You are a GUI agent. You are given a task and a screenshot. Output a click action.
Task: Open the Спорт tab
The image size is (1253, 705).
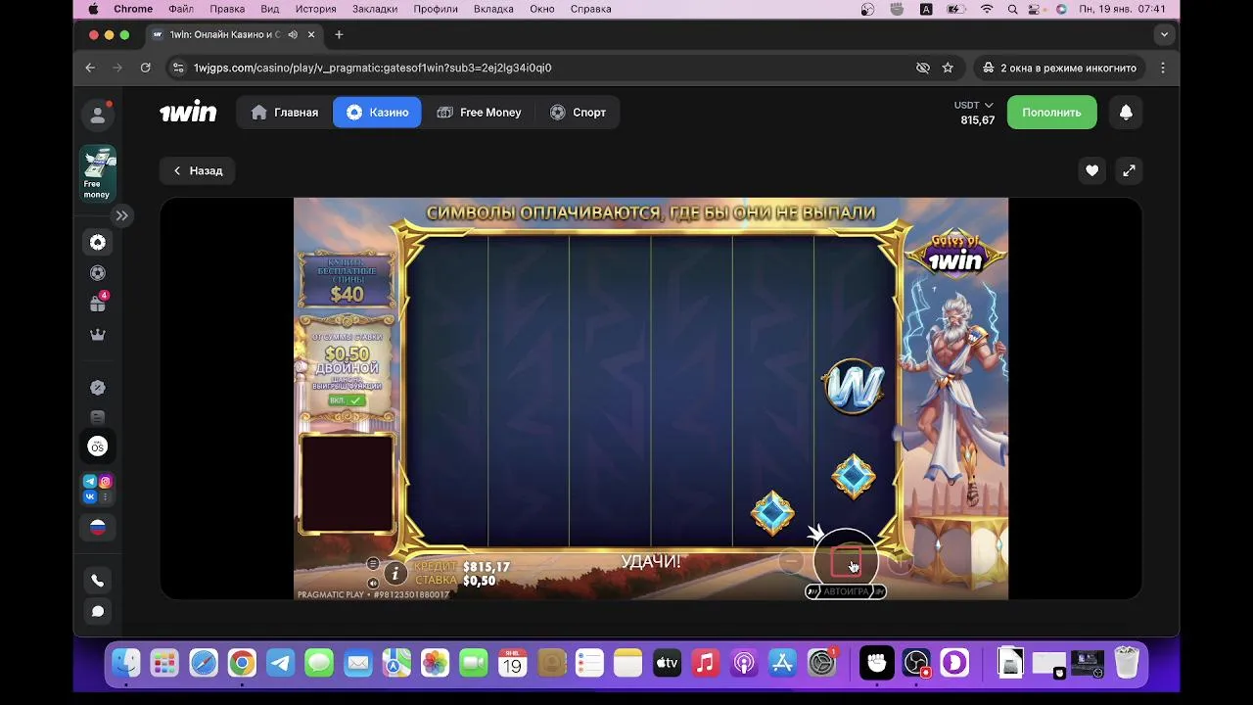578,113
